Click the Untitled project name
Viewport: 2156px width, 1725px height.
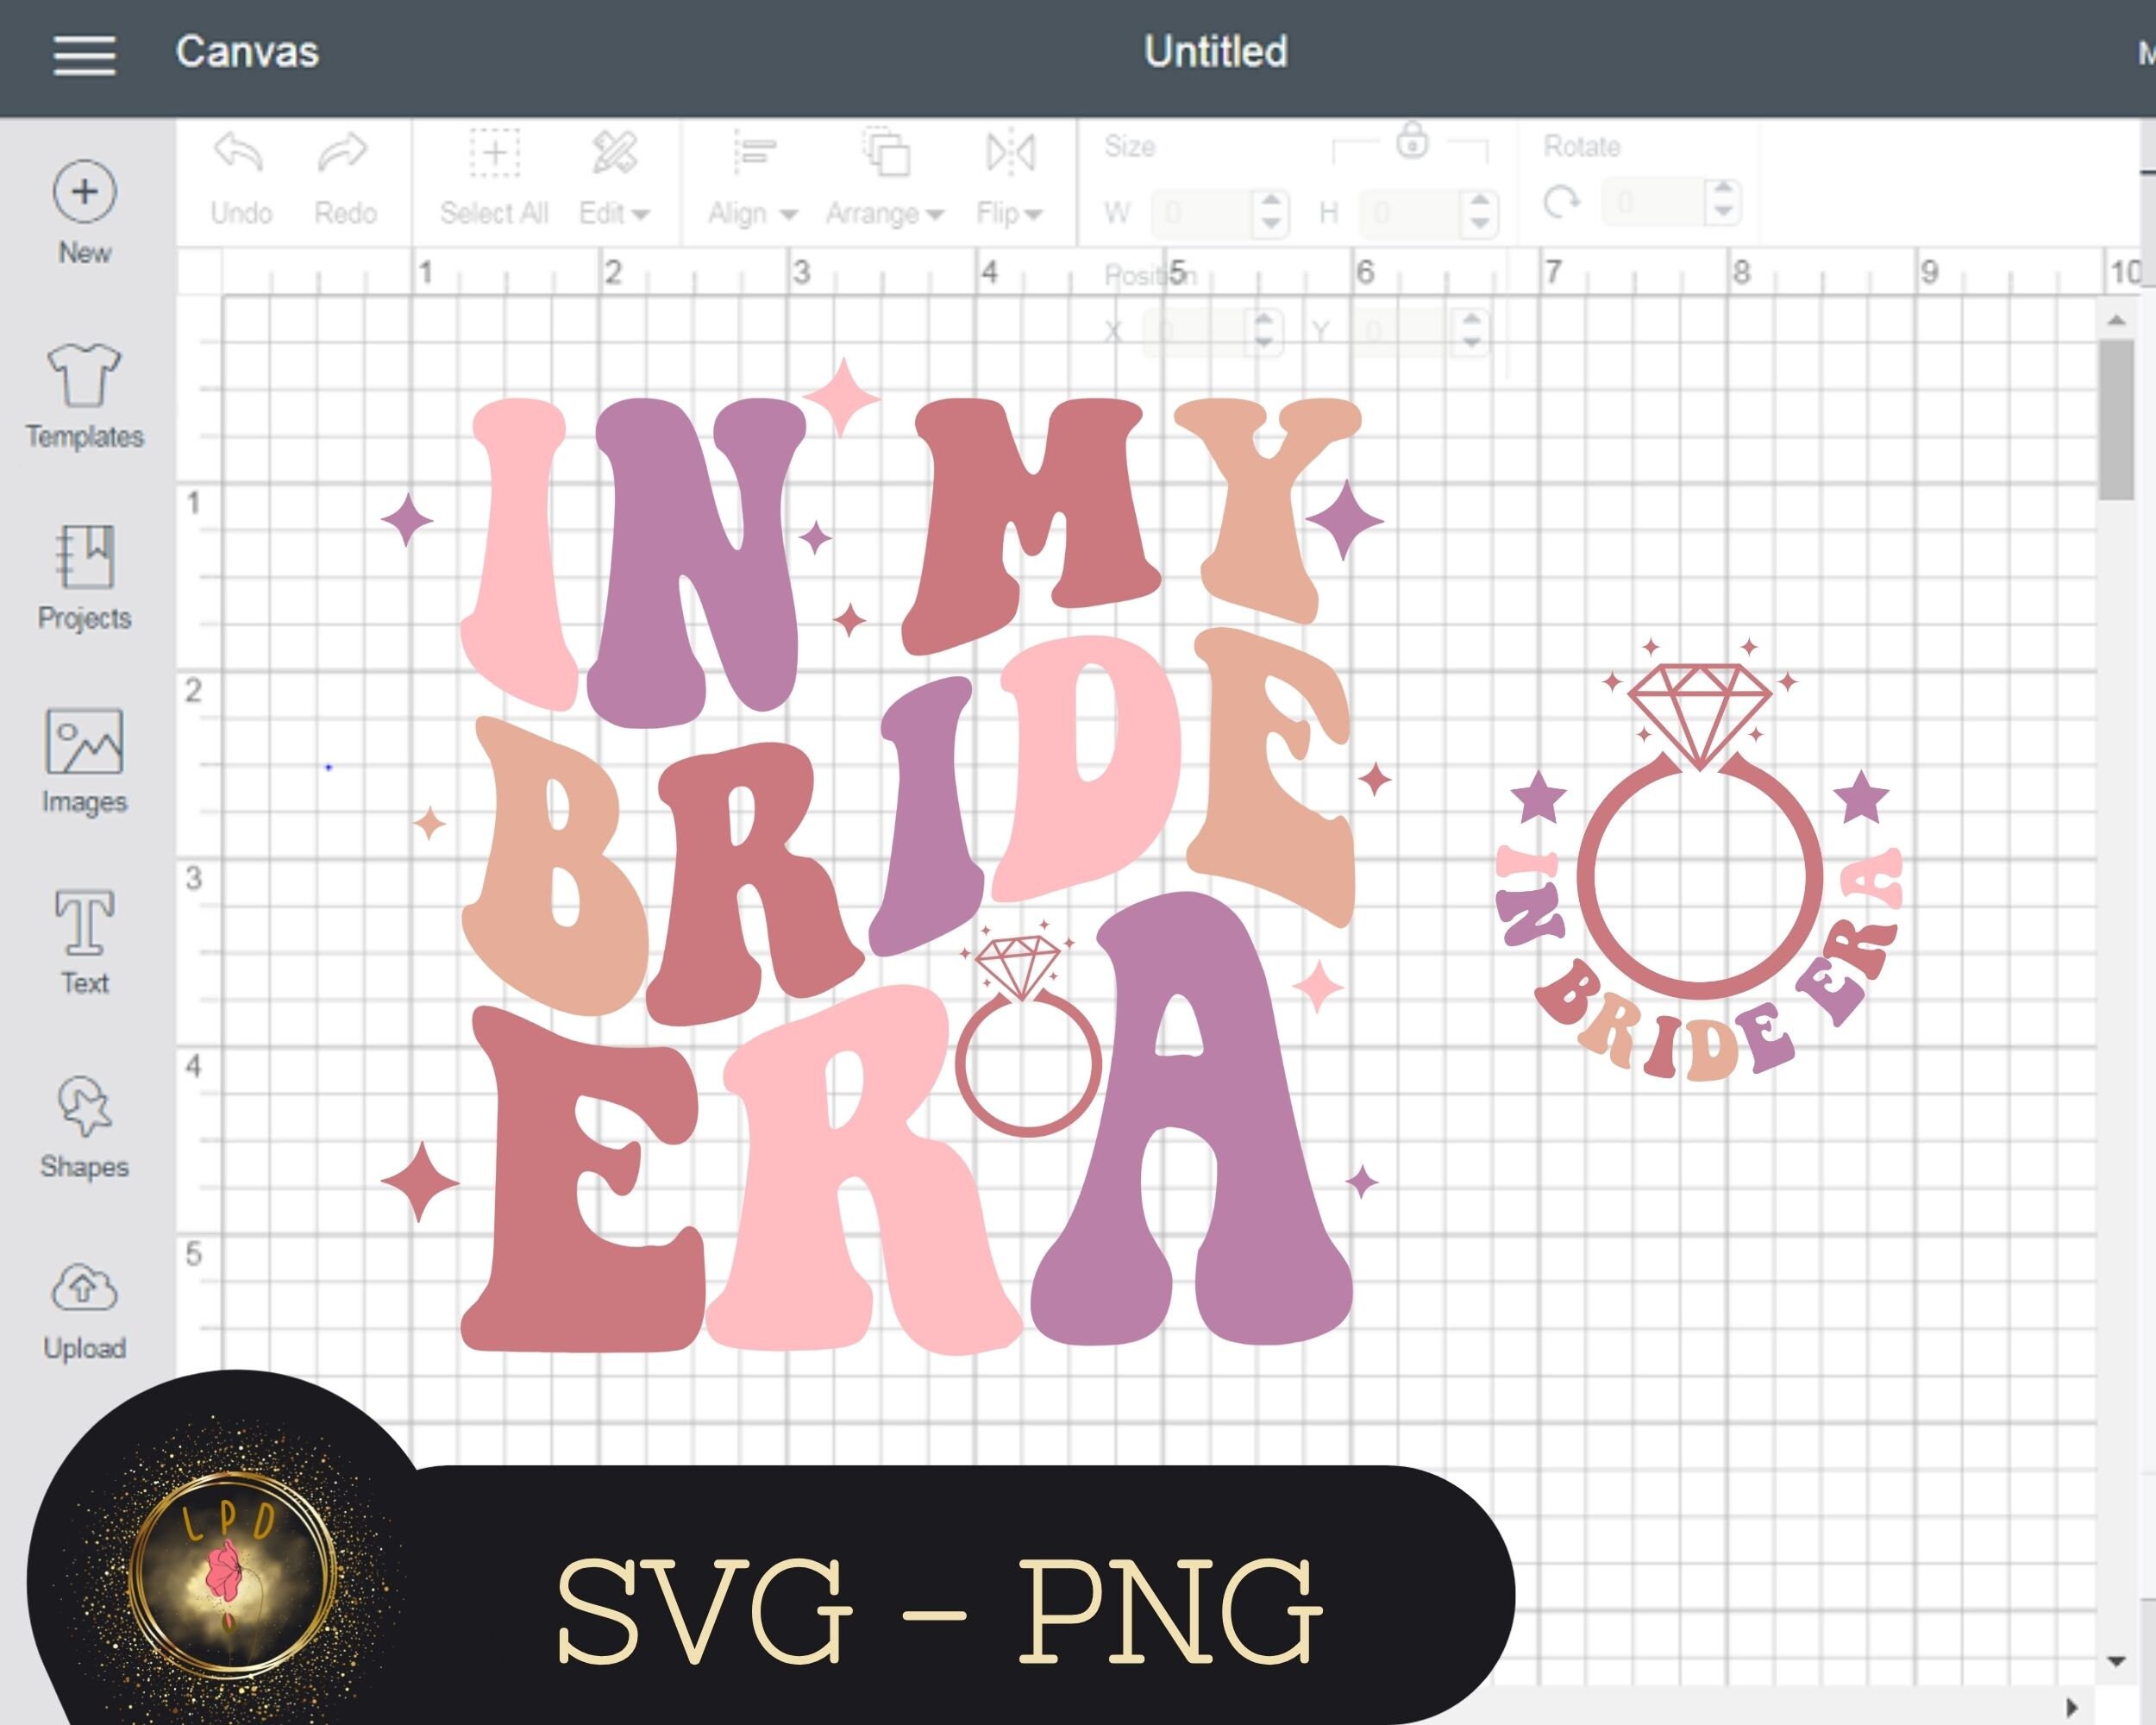pos(1214,53)
